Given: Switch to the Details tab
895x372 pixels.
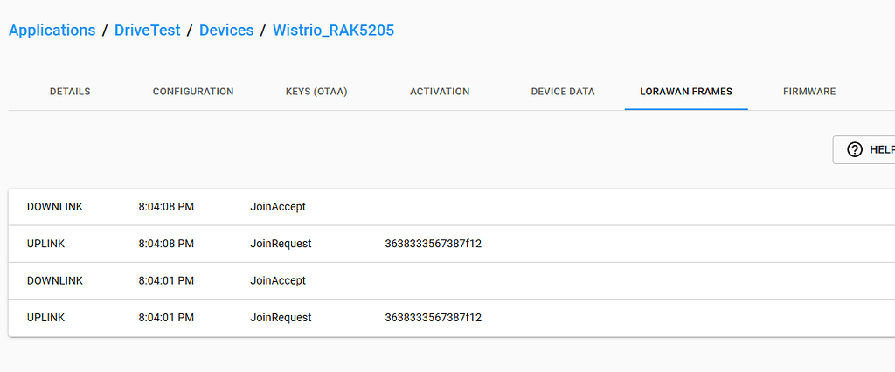Looking at the screenshot, I should tap(70, 92).
